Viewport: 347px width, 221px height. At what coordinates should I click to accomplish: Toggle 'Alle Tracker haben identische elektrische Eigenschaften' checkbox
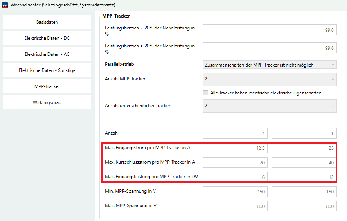tap(206, 93)
